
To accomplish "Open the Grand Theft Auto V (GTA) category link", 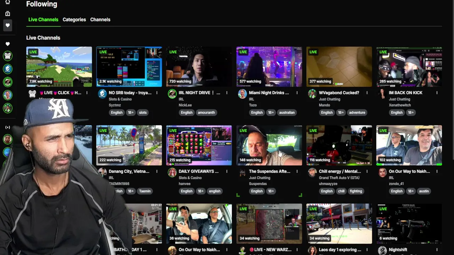I will [x=339, y=178].
